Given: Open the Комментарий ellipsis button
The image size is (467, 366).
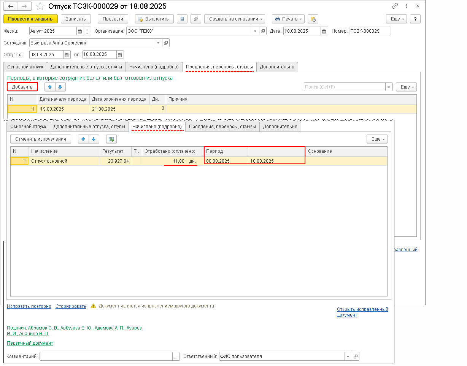Looking at the screenshot, I should 176,356.
